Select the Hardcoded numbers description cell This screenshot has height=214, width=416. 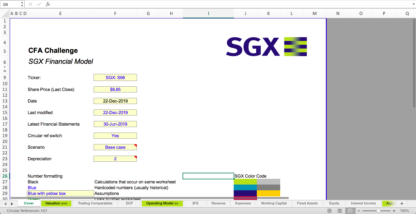click(131, 188)
